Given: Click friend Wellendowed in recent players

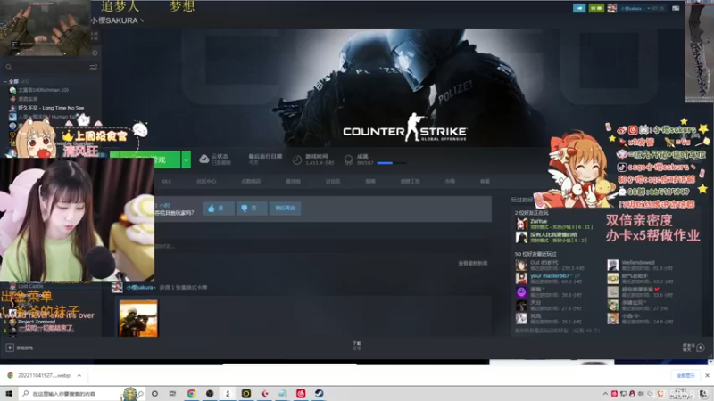Looking at the screenshot, I should tap(638, 262).
